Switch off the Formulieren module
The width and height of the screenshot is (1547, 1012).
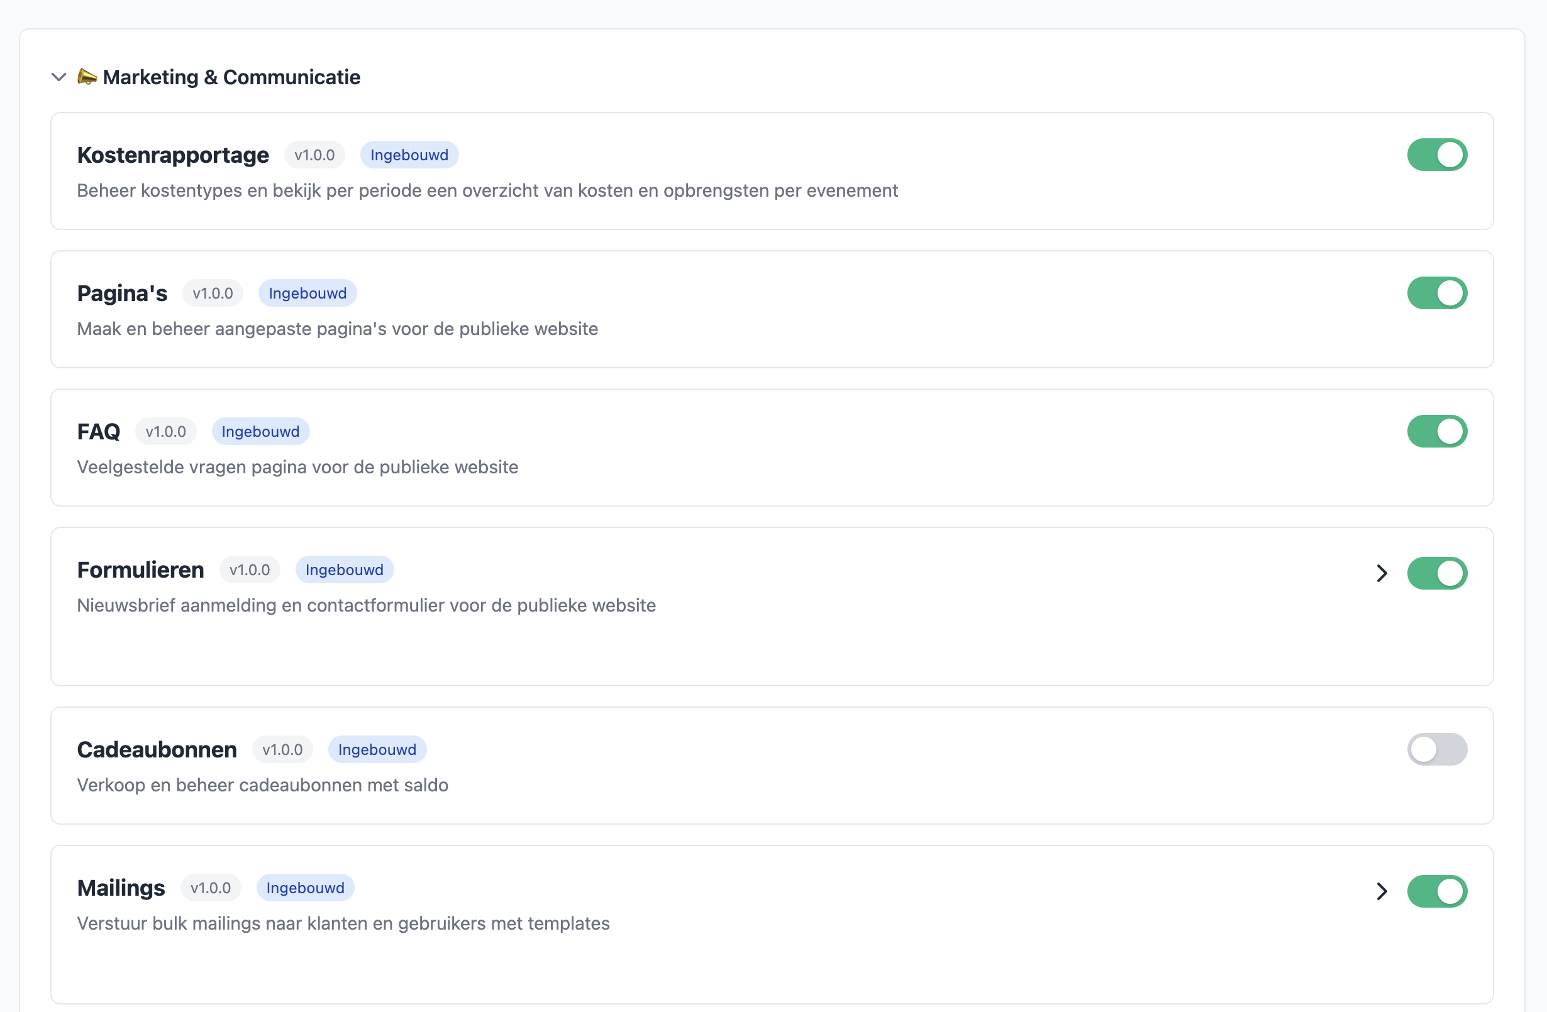pyautogui.click(x=1436, y=573)
